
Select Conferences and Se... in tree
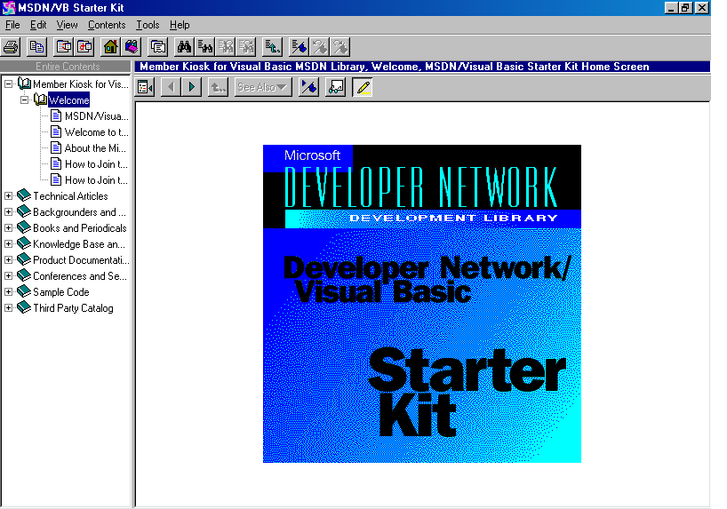pyautogui.click(x=80, y=276)
